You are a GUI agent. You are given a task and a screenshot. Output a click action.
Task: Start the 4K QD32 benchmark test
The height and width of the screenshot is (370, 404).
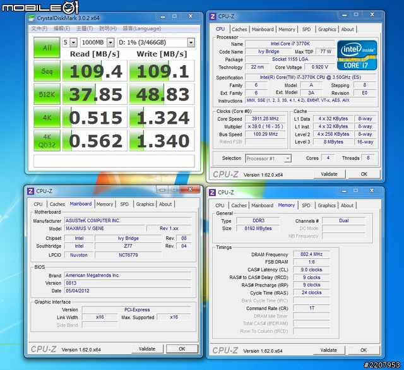click(x=47, y=141)
